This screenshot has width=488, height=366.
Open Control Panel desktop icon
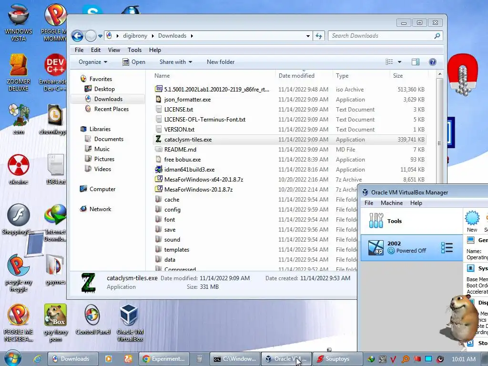pos(93,319)
